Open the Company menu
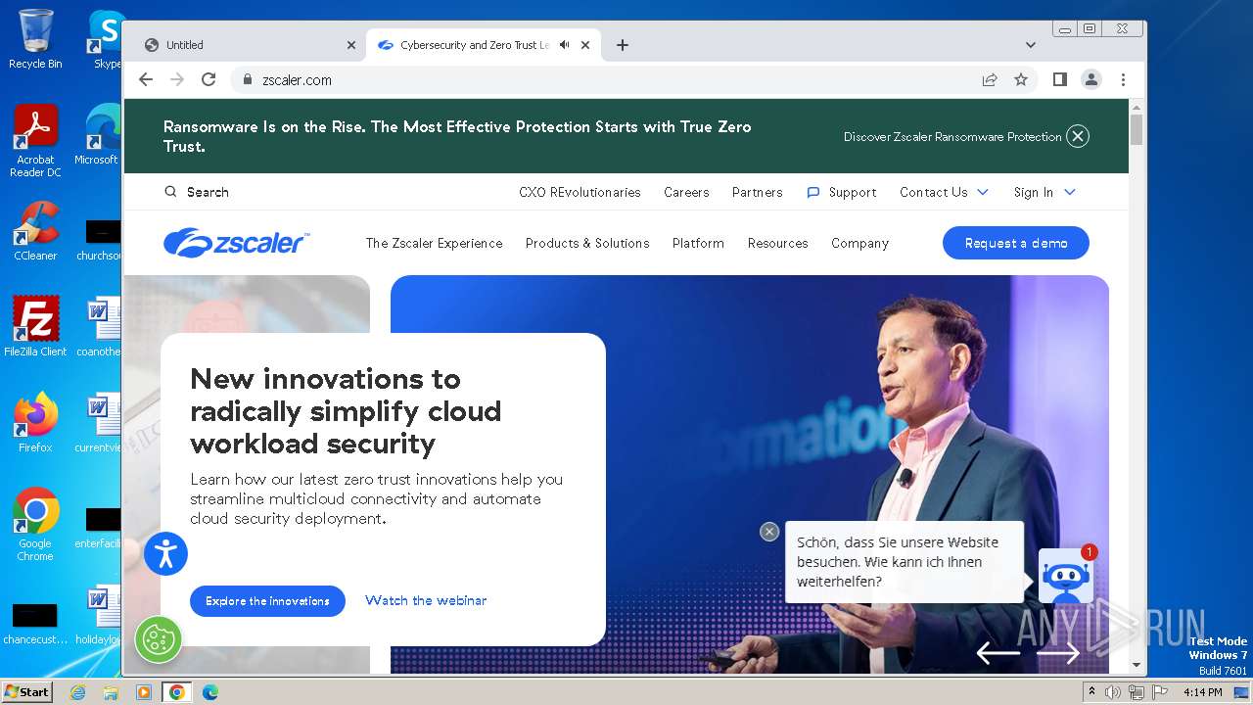This screenshot has height=705, width=1253. tap(859, 243)
